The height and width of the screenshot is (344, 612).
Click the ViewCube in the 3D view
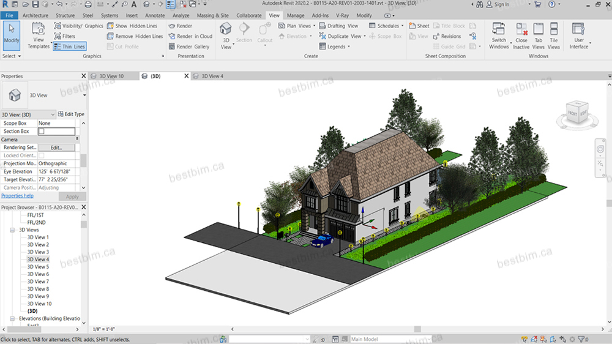tap(575, 113)
